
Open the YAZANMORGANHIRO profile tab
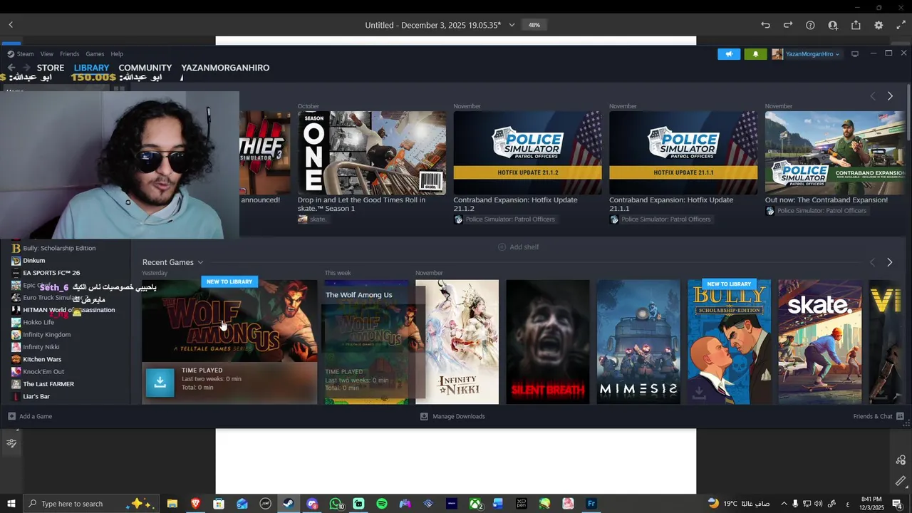(225, 68)
